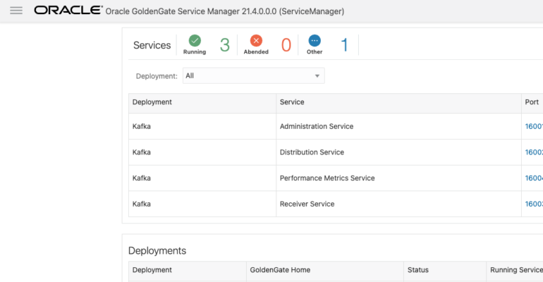Click the running services count 3
Image resolution: width=543 pixels, height=282 pixels.
(225, 45)
